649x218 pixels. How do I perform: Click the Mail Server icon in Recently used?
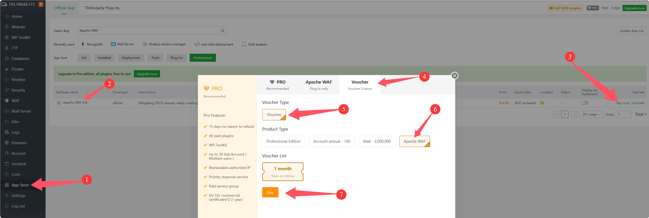click(113, 44)
